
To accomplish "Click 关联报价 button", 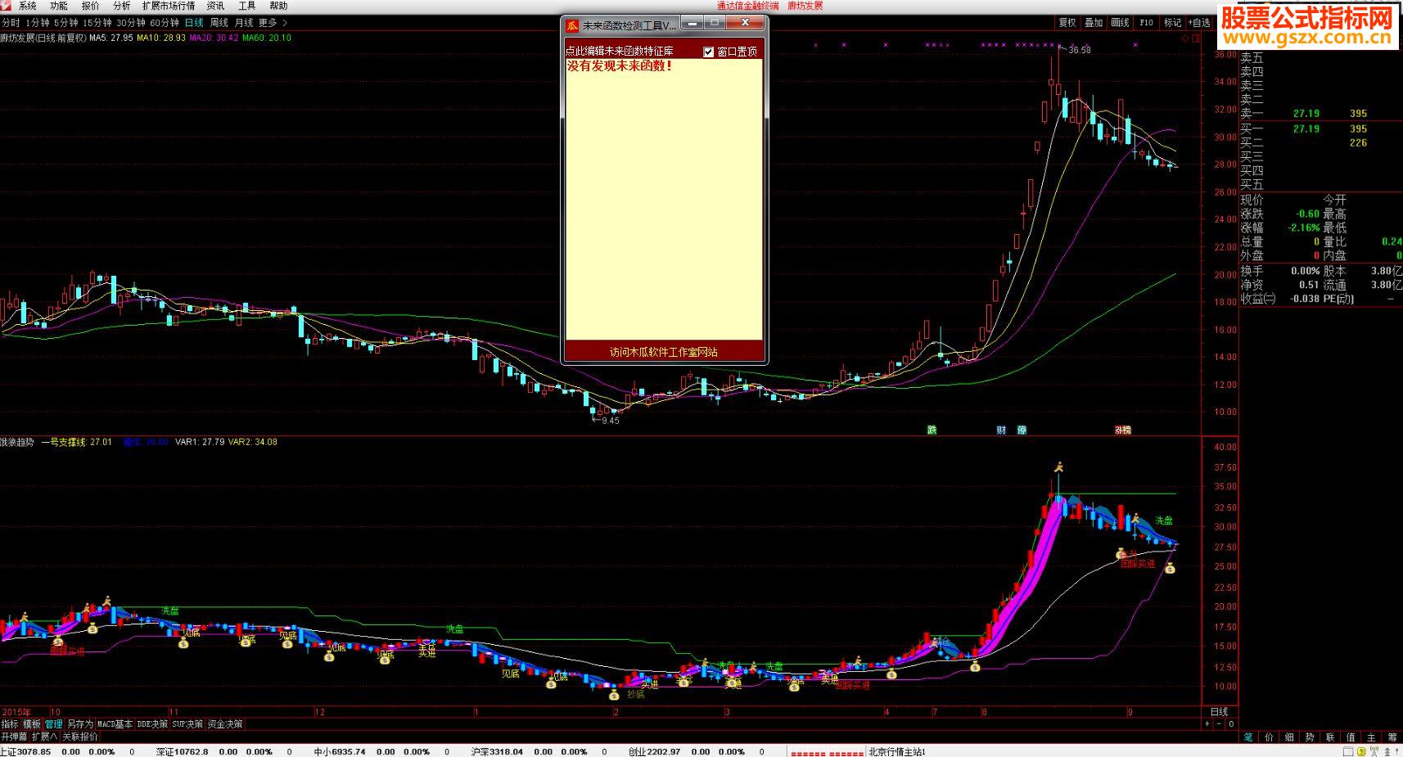I will 80,737.
